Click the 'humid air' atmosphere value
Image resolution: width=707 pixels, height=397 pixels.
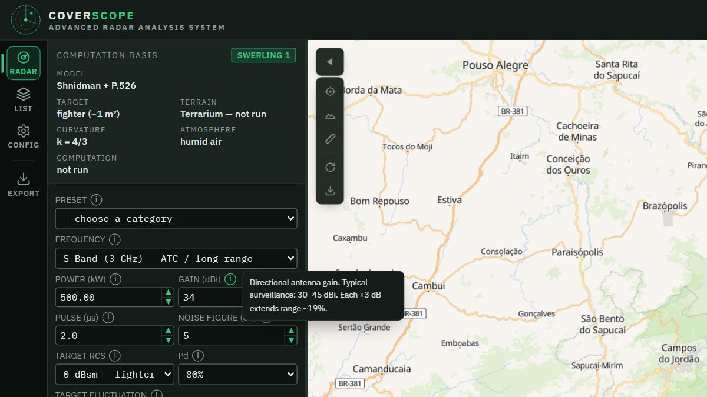click(x=201, y=142)
